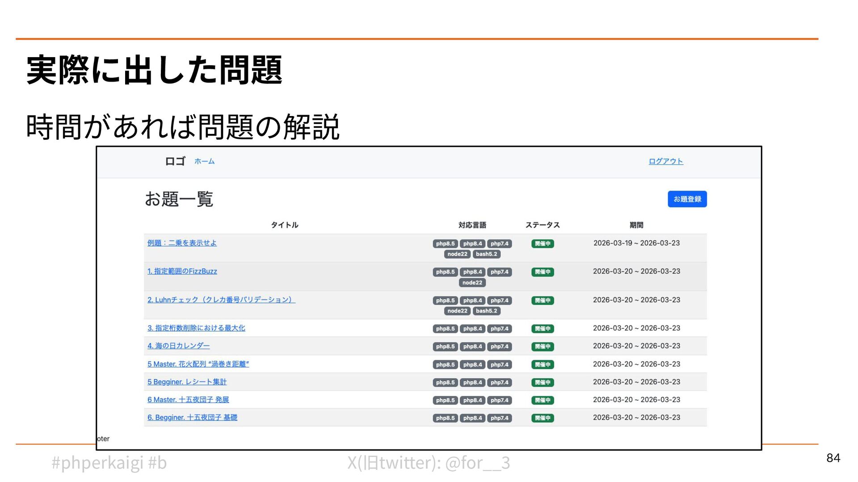This screenshot has height=482, width=858.
Task: Click bash5.2 badge in 例題 row
Action: click(486, 254)
